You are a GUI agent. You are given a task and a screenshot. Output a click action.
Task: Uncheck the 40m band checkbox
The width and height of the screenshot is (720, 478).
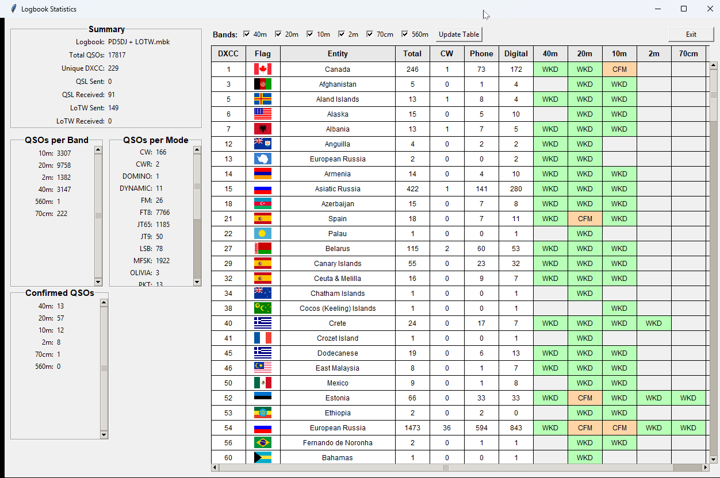pos(247,34)
